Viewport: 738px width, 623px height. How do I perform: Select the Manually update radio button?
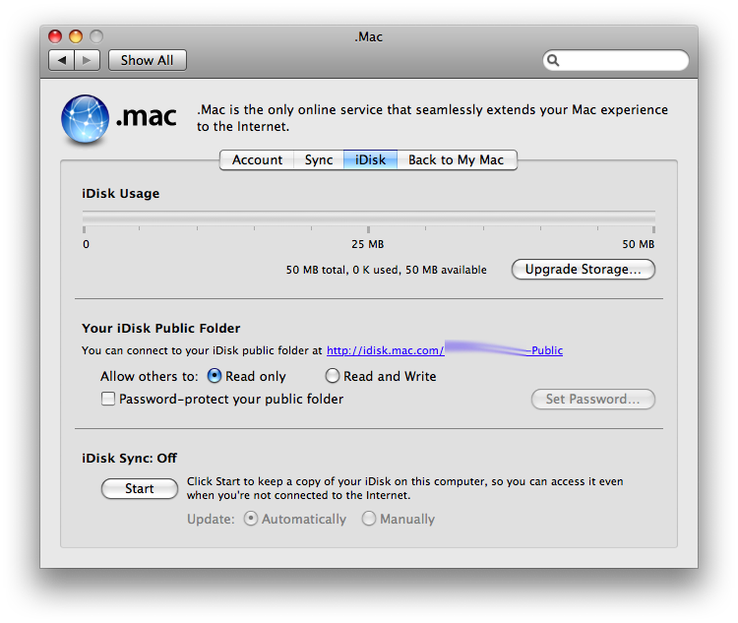[369, 519]
